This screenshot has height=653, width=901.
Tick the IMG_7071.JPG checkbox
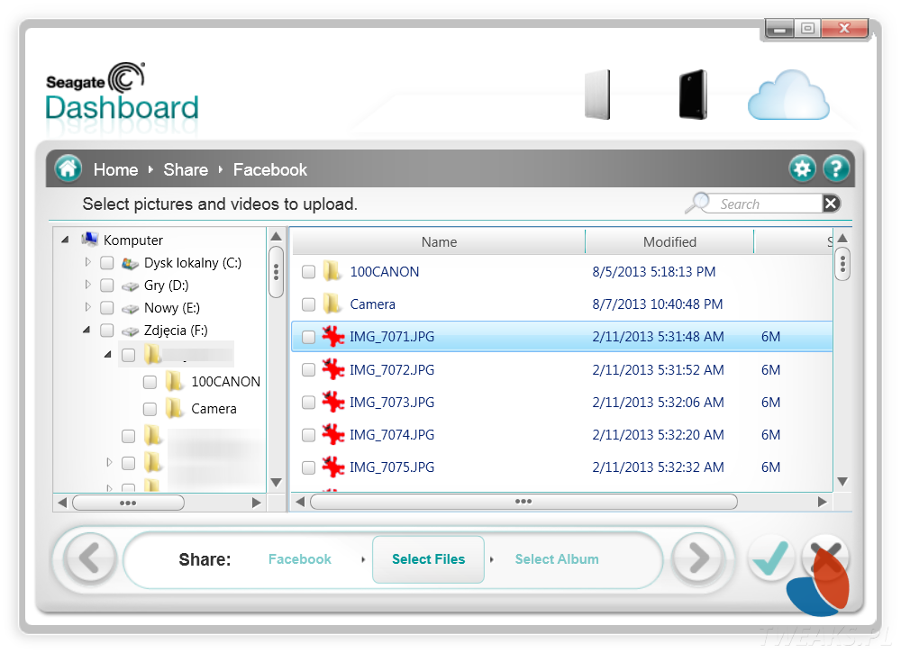point(308,337)
